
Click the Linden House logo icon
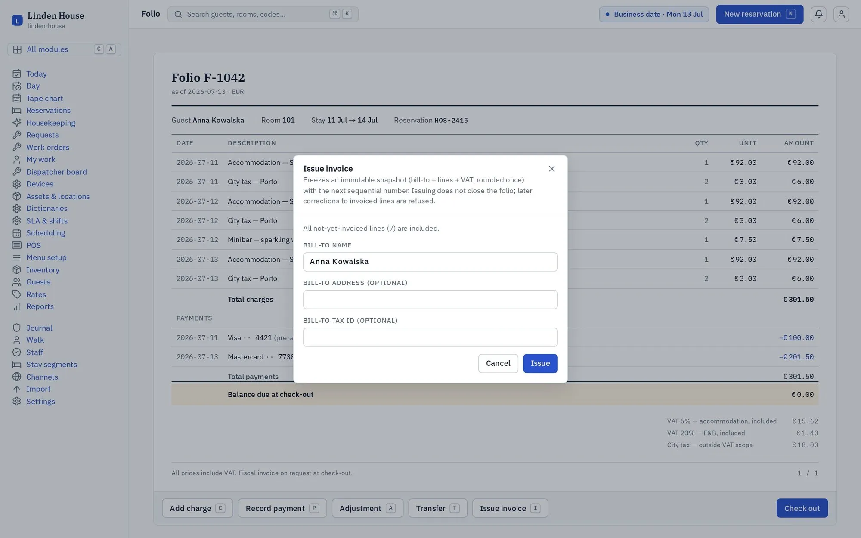click(17, 20)
